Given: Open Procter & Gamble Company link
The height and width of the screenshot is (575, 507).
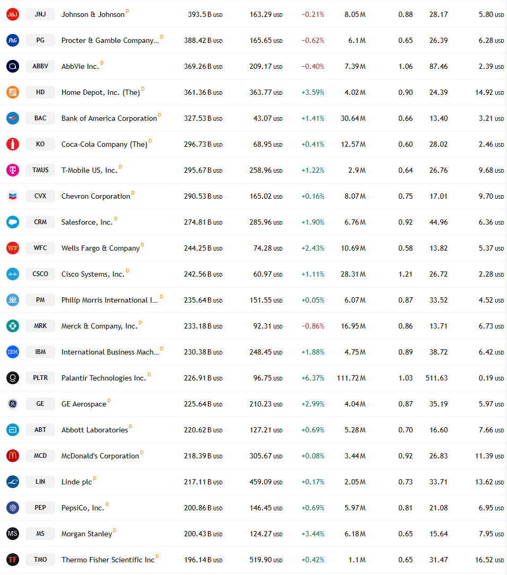Looking at the screenshot, I should click(110, 41).
